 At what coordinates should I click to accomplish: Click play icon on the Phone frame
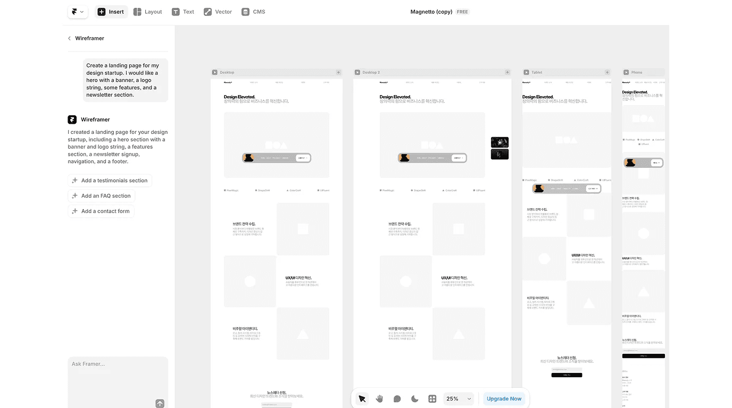(x=626, y=72)
